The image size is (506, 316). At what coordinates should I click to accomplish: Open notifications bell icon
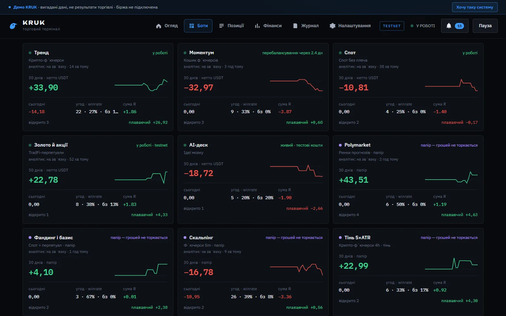449,26
